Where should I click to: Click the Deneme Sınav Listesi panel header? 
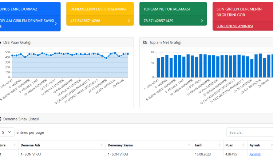(21, 119)
